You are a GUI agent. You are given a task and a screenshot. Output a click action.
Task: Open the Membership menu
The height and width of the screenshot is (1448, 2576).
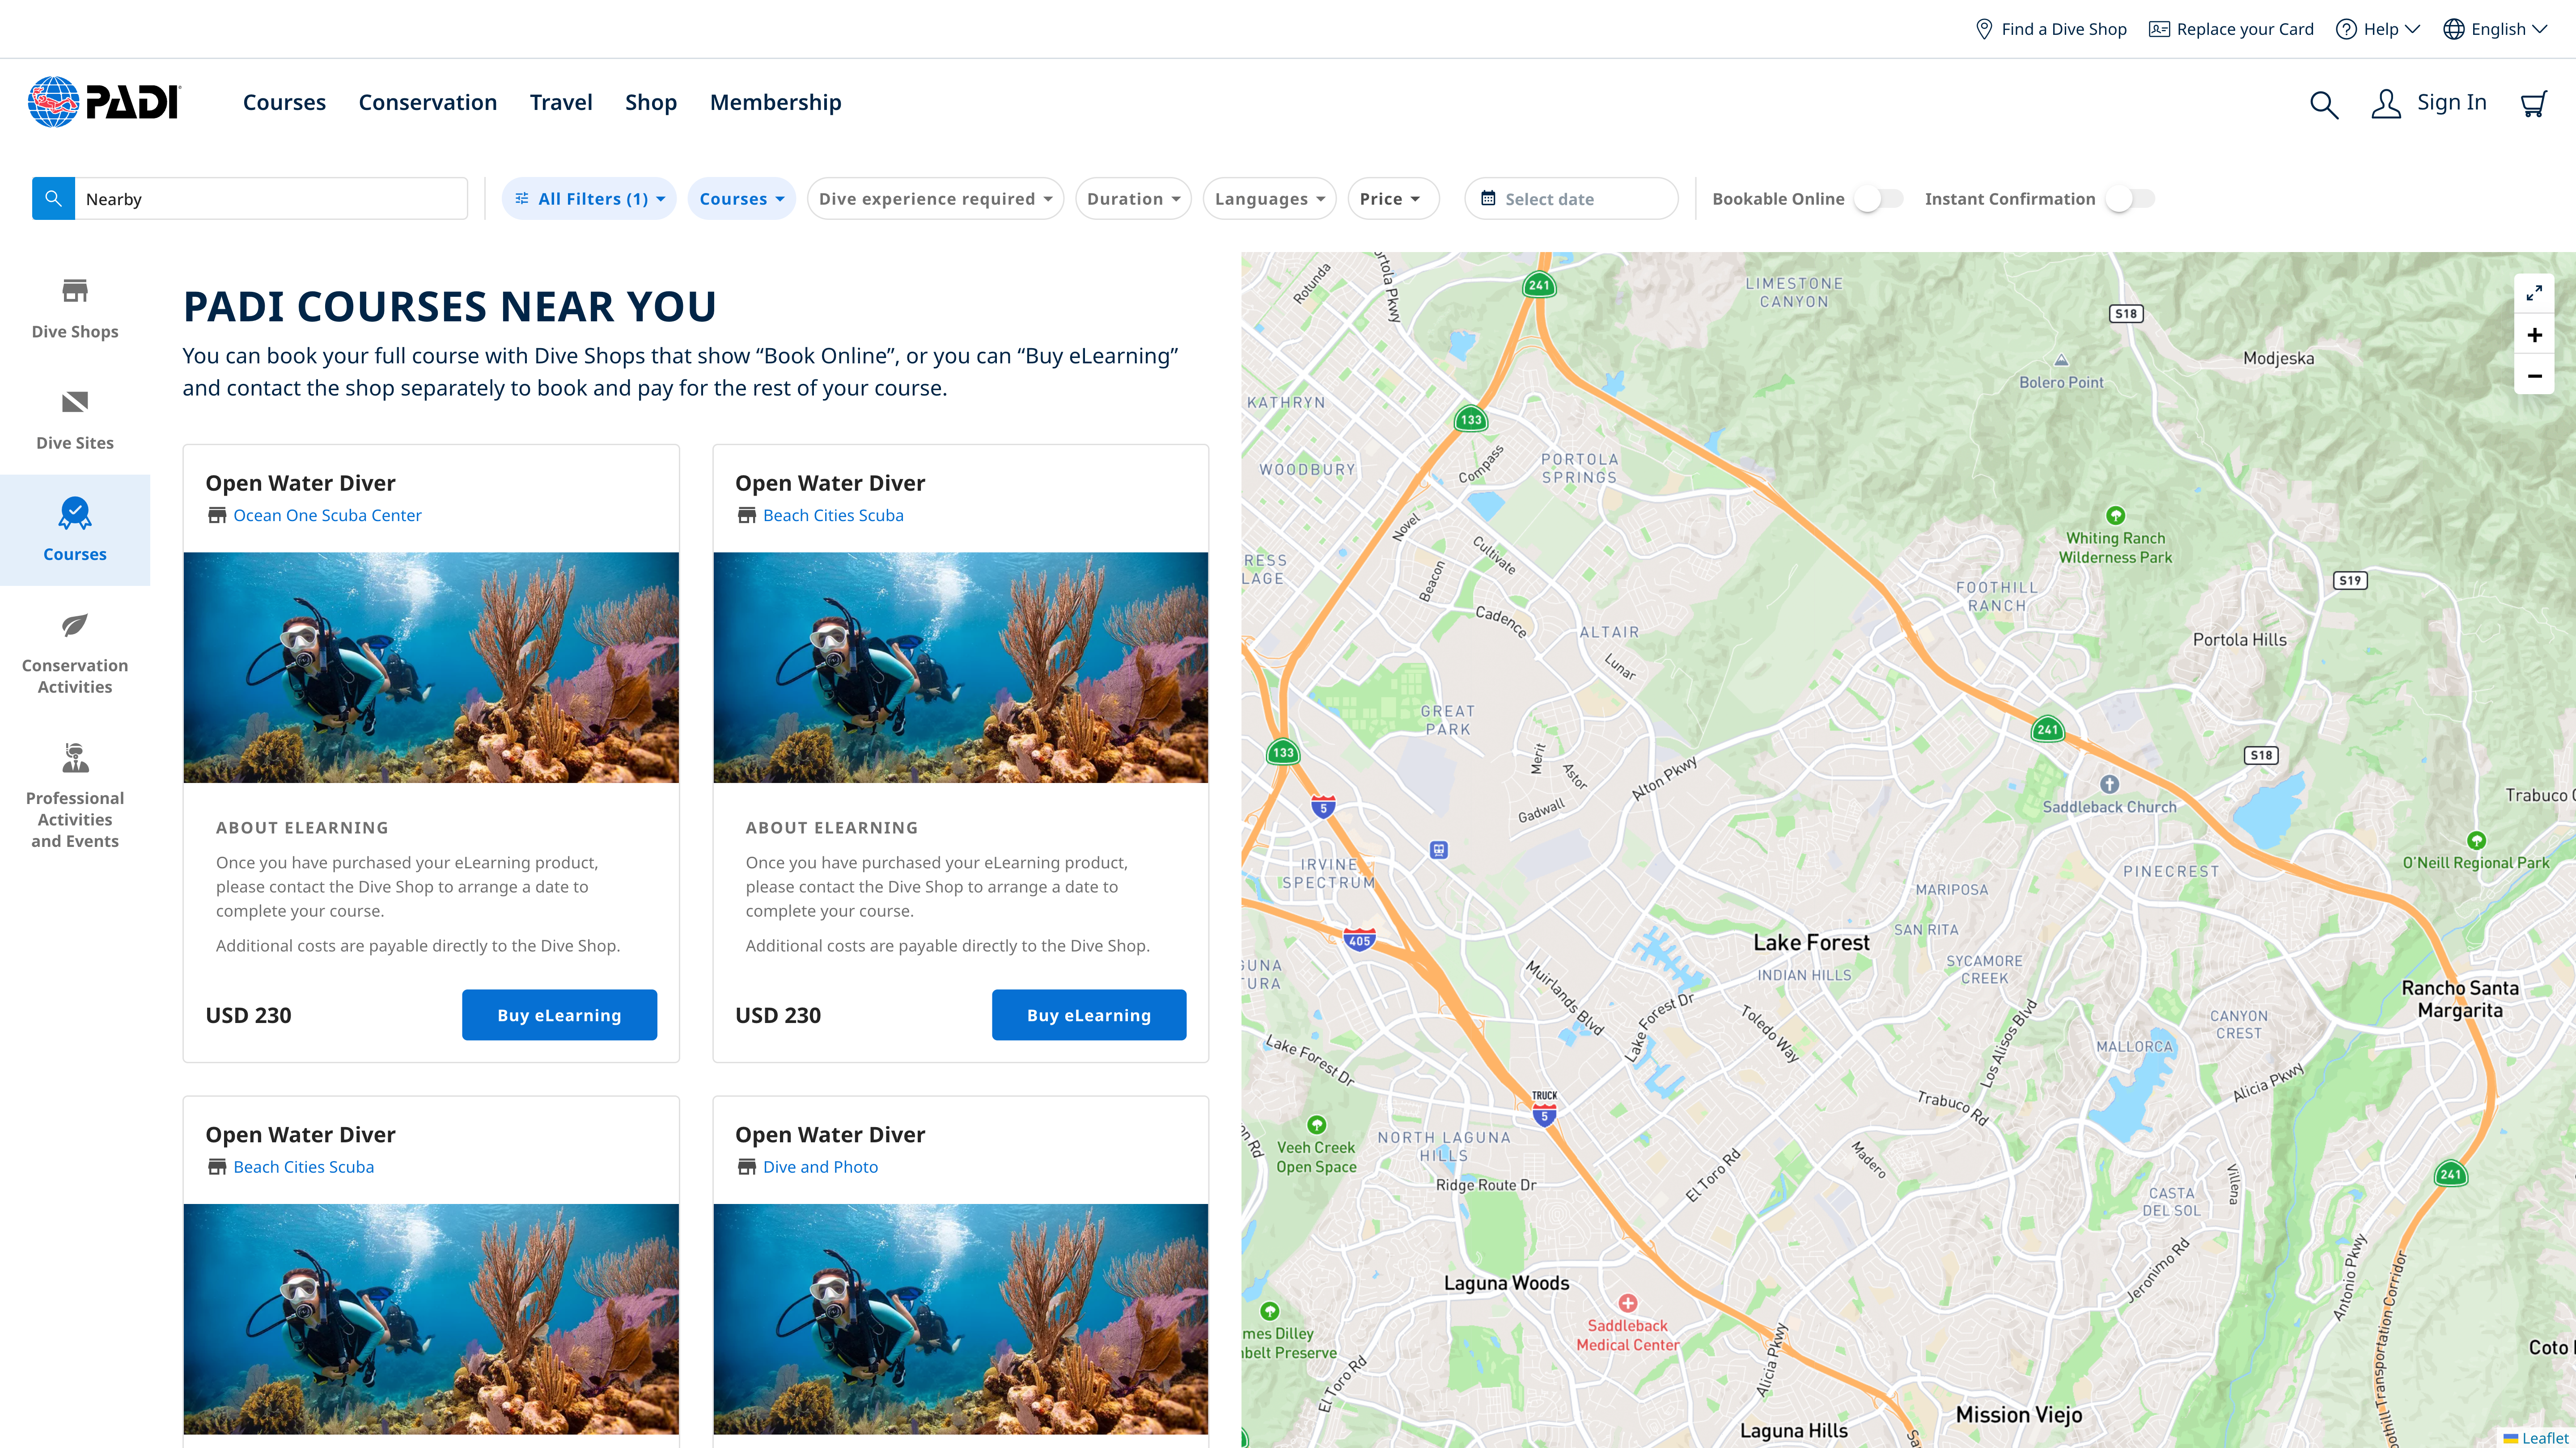775,103
